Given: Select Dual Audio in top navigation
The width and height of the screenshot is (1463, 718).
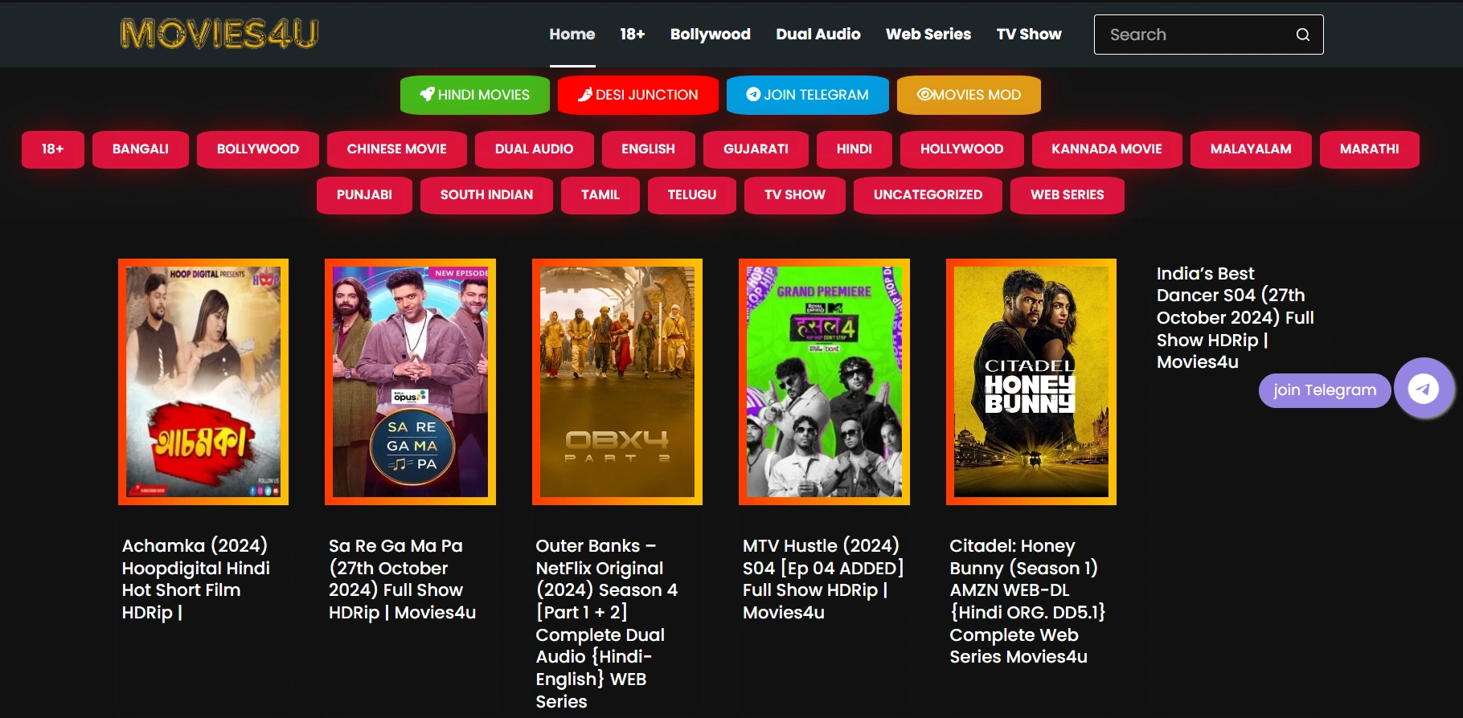Looking at the screenshot, I should click(x=818, y=35).
